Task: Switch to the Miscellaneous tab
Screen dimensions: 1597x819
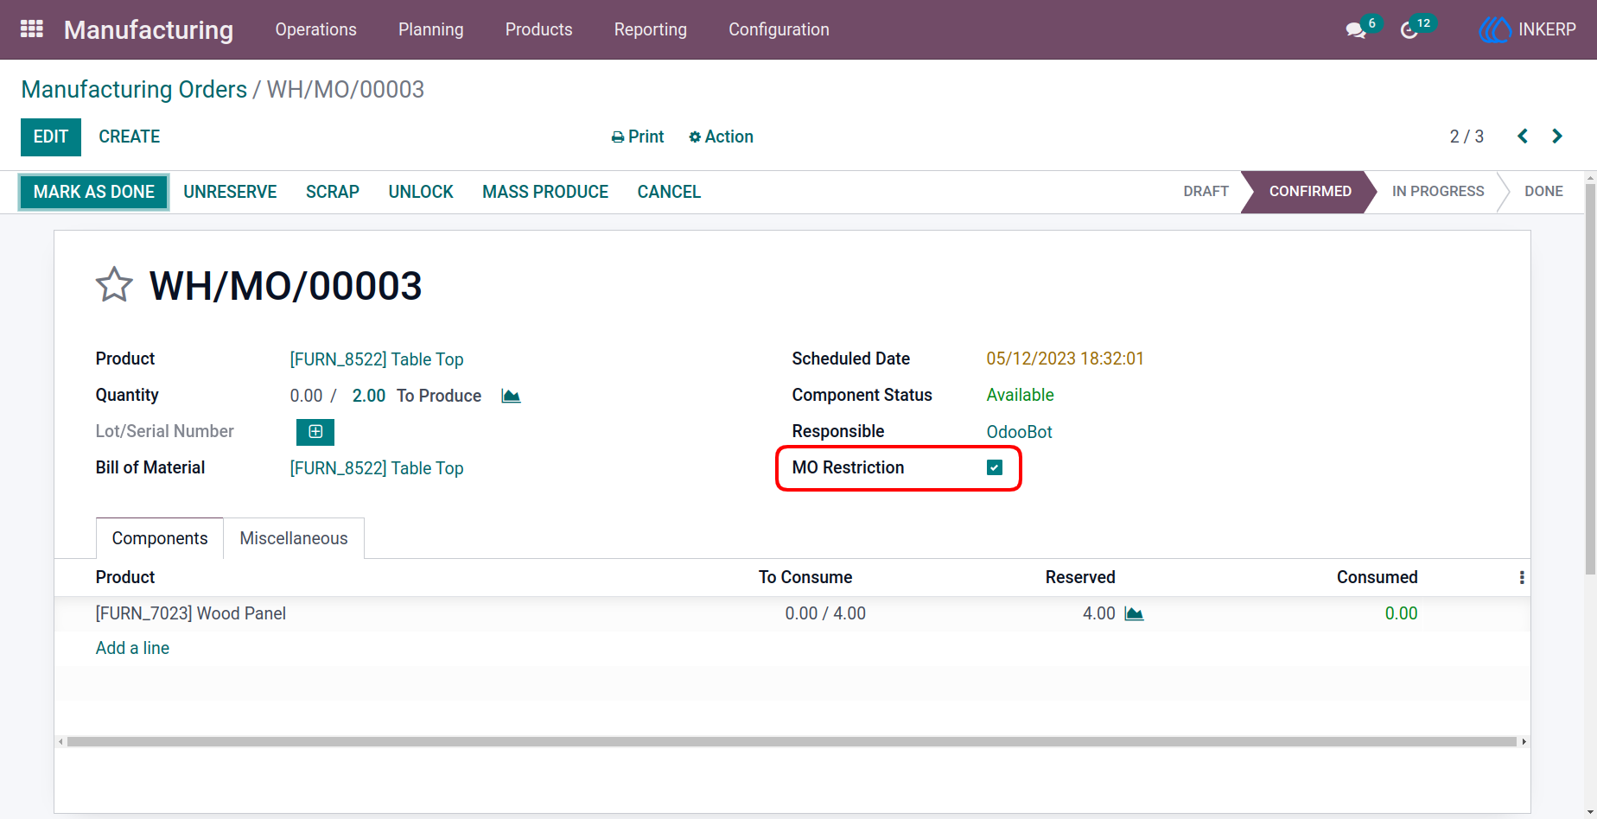Action: point(294,538)
